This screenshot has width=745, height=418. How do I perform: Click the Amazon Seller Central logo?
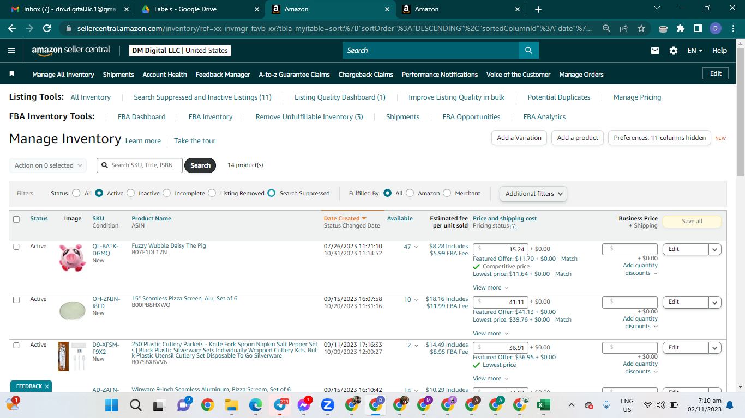[71, 50]
